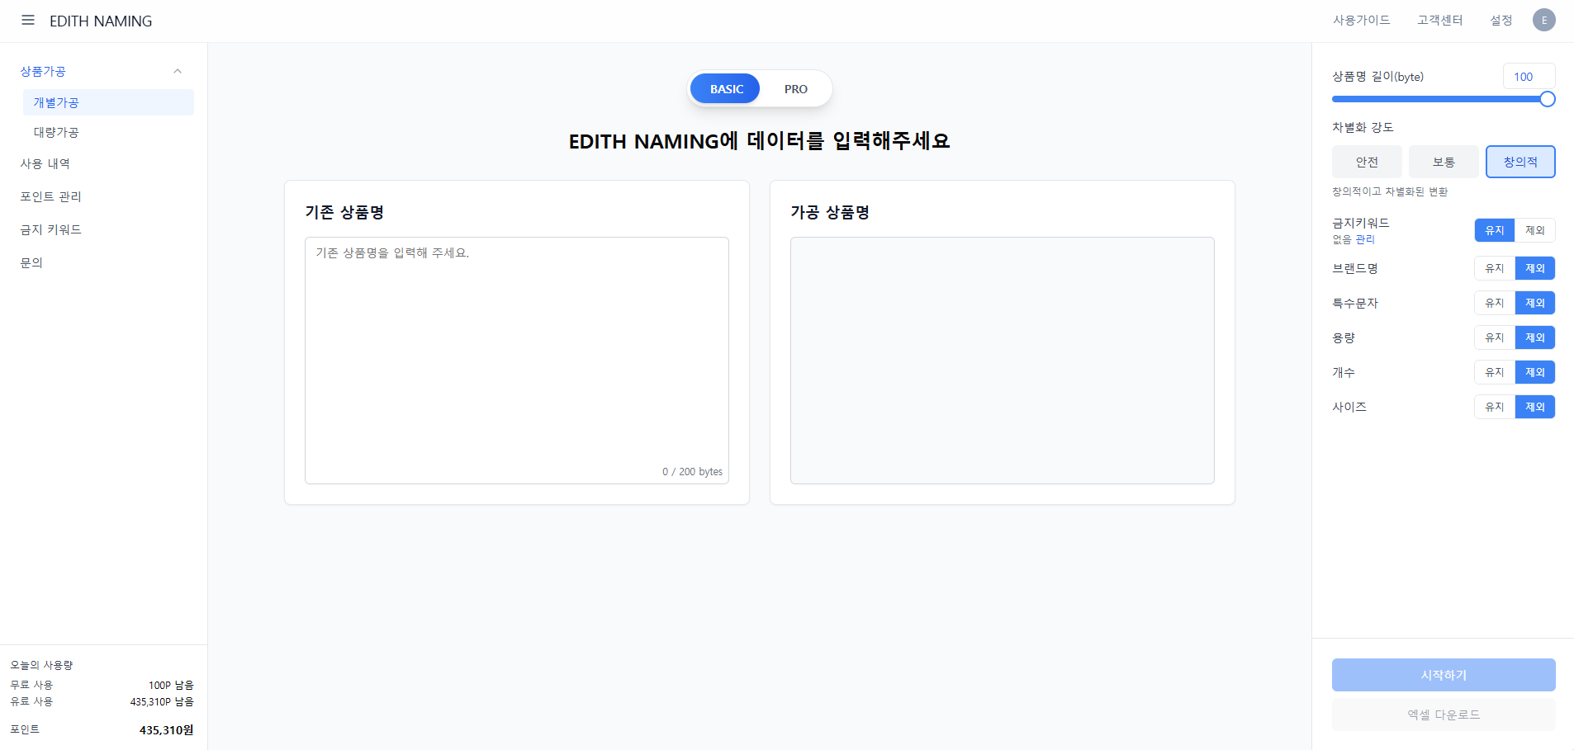
Task: Click the 기존 상품명 input area
Action: [516, 361]
